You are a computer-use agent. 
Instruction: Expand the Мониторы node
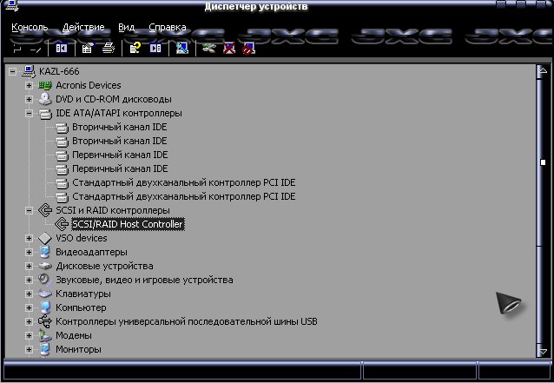pyautogui.click(x=29, y=349)
